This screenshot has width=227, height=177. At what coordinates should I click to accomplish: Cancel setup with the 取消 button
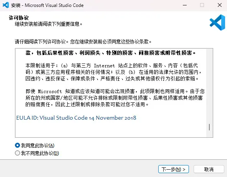pos(209,169)
